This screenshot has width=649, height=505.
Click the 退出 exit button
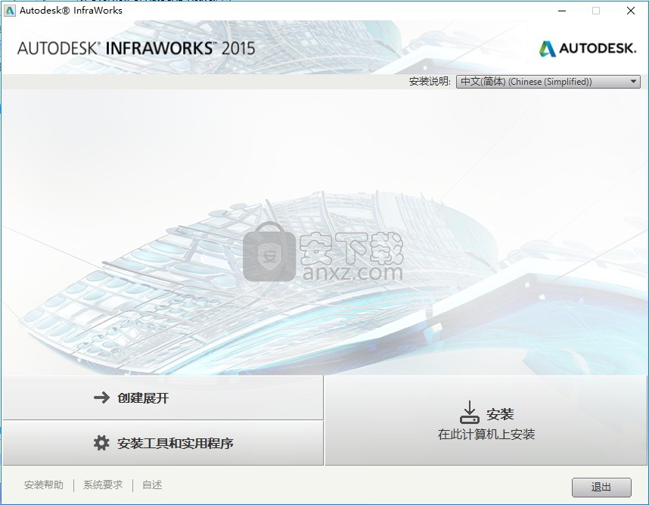(601, 487)
